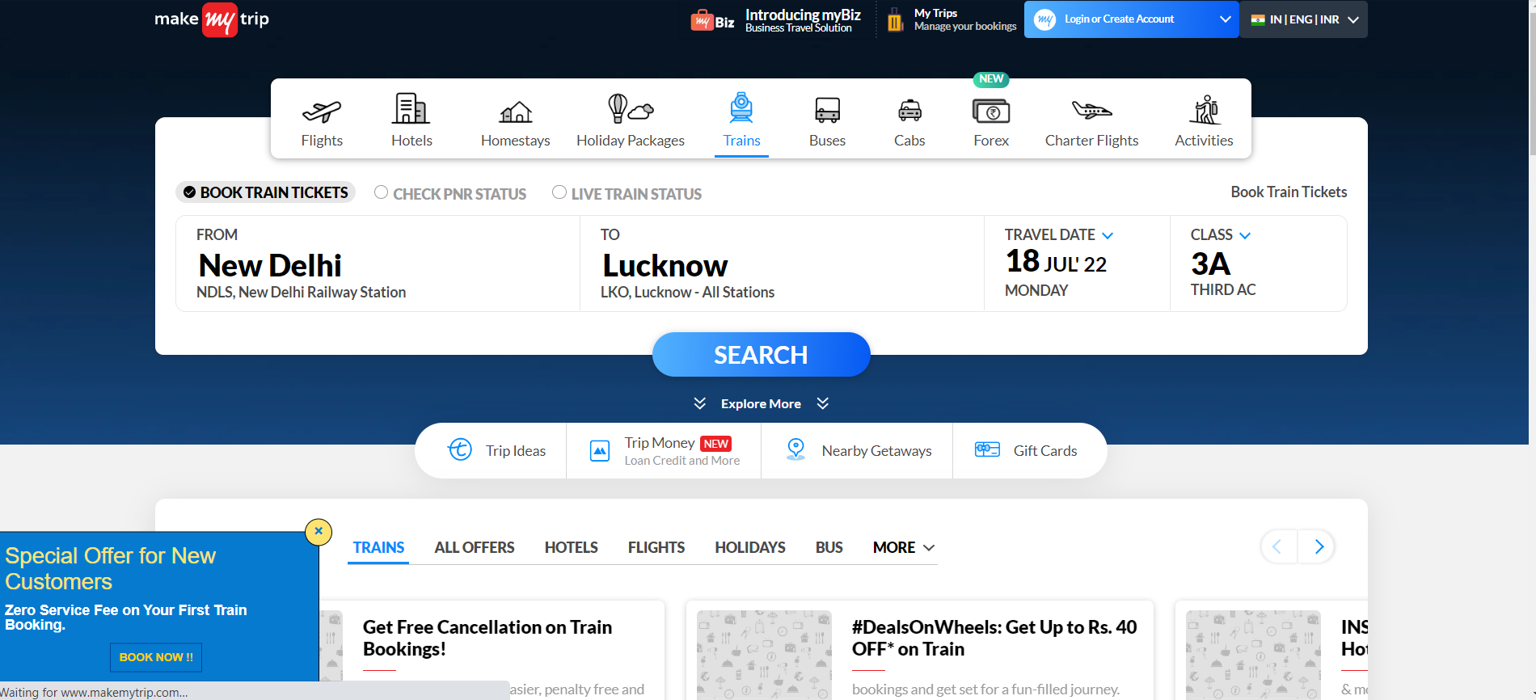Select the Trains icon

pos(741,108)
